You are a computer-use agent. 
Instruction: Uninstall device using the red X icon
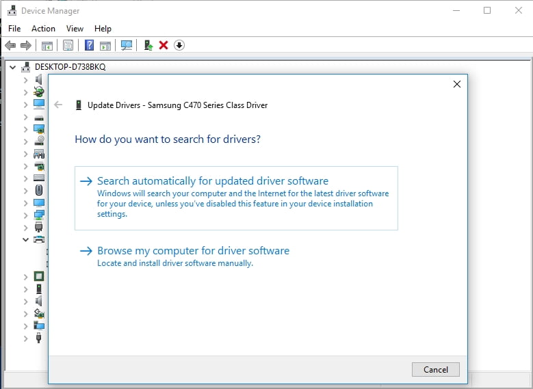[x=164, y=45]
